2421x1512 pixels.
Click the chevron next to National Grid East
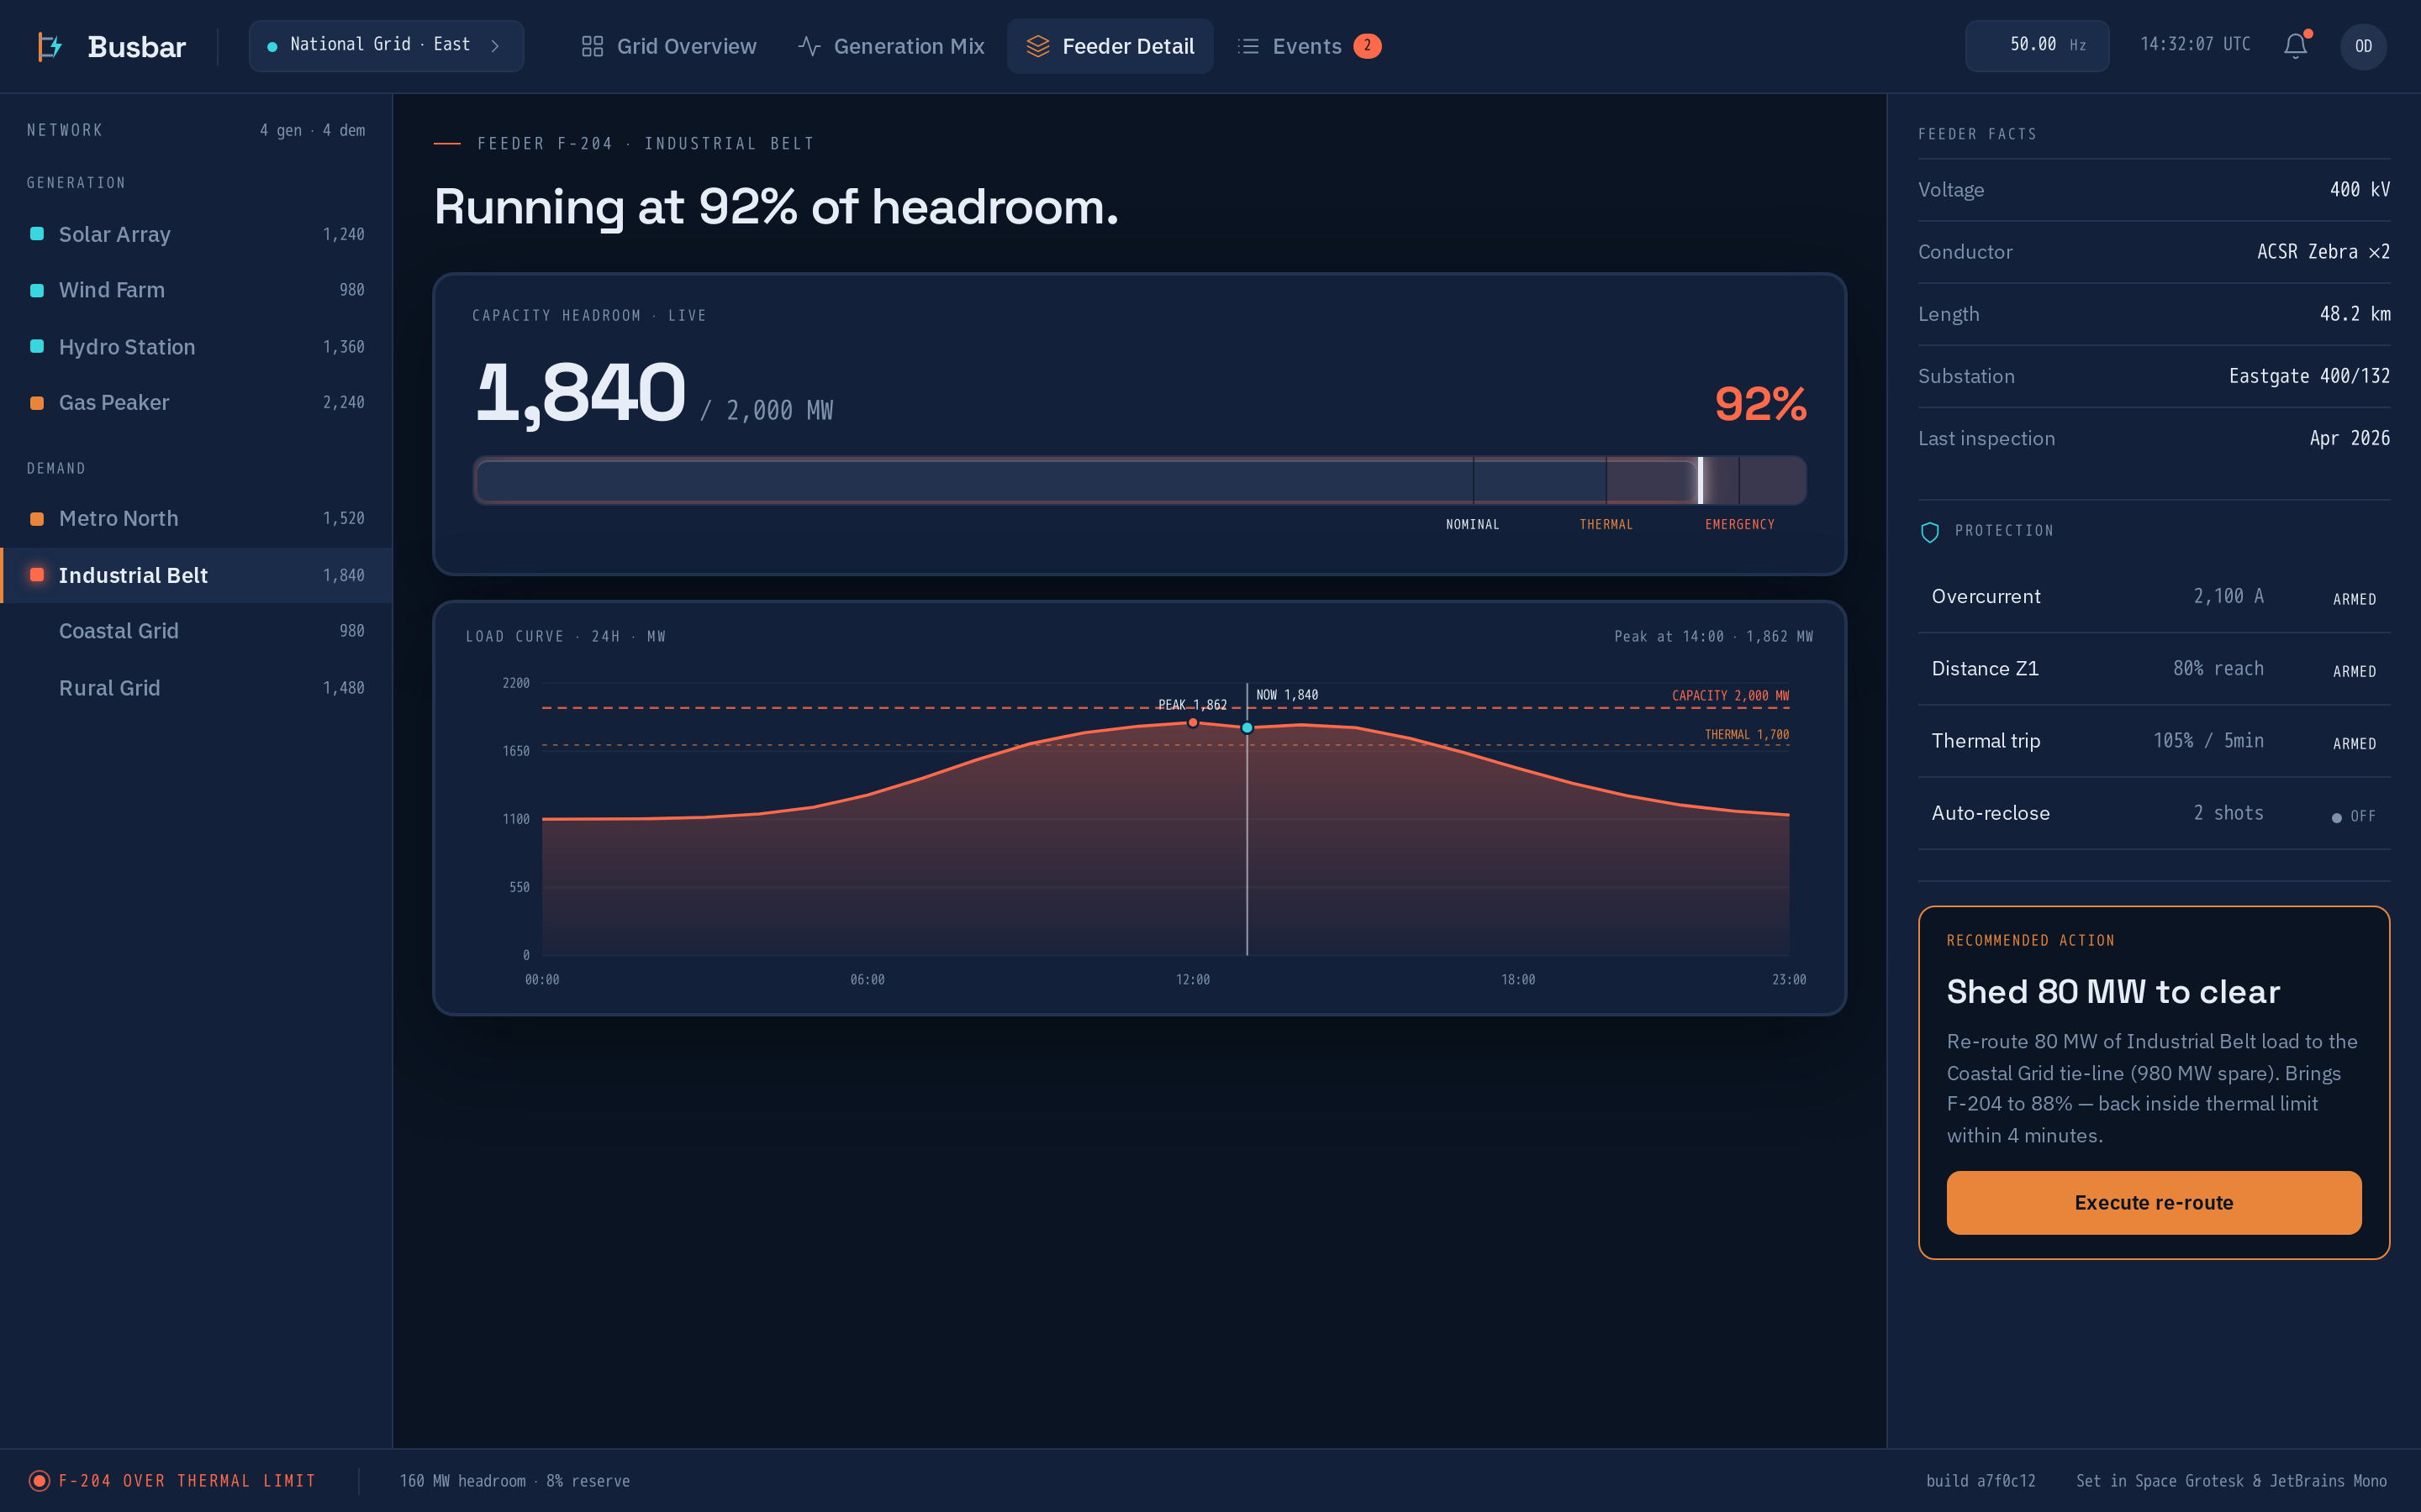click(495, 46)
